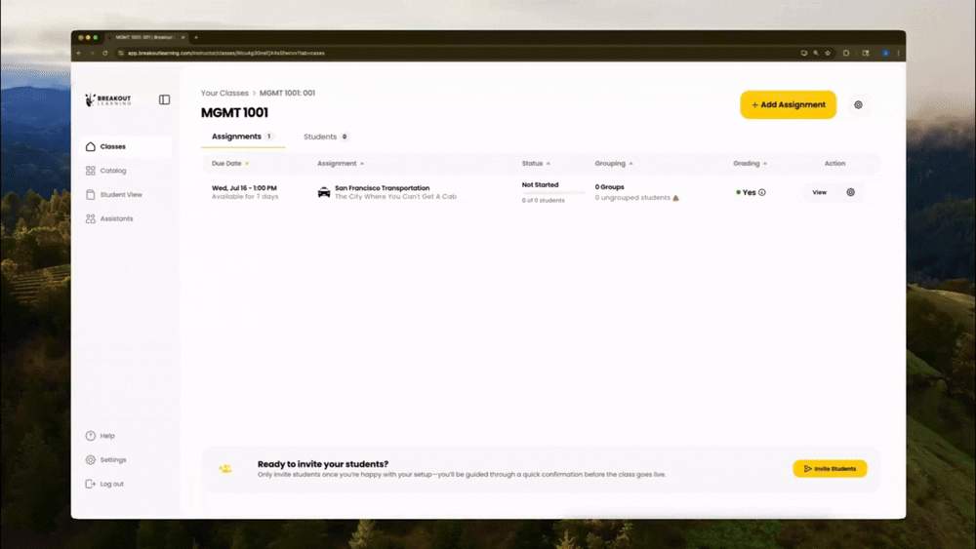Click the 'Available for 7 days' text
The height and width of the screenshot is (549, 976).
tap(245, 196)
